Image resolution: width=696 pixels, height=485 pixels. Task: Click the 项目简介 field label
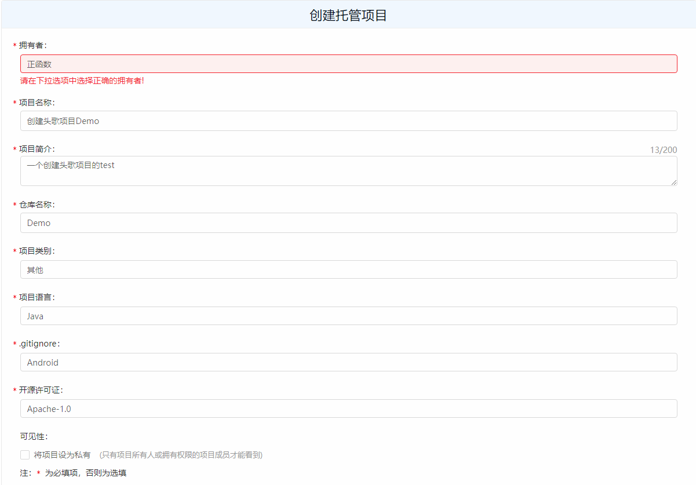[x=37, y=149]
